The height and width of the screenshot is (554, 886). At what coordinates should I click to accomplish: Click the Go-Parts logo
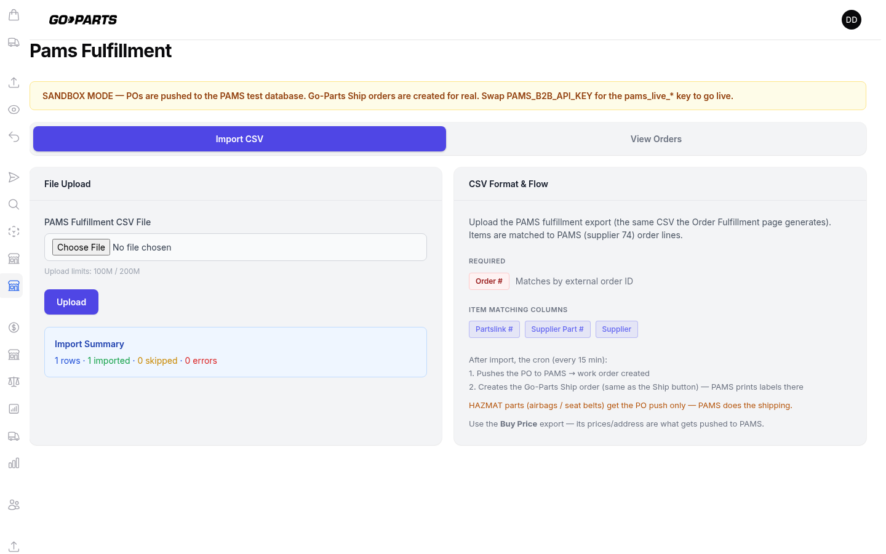click(x=83, y=20)
